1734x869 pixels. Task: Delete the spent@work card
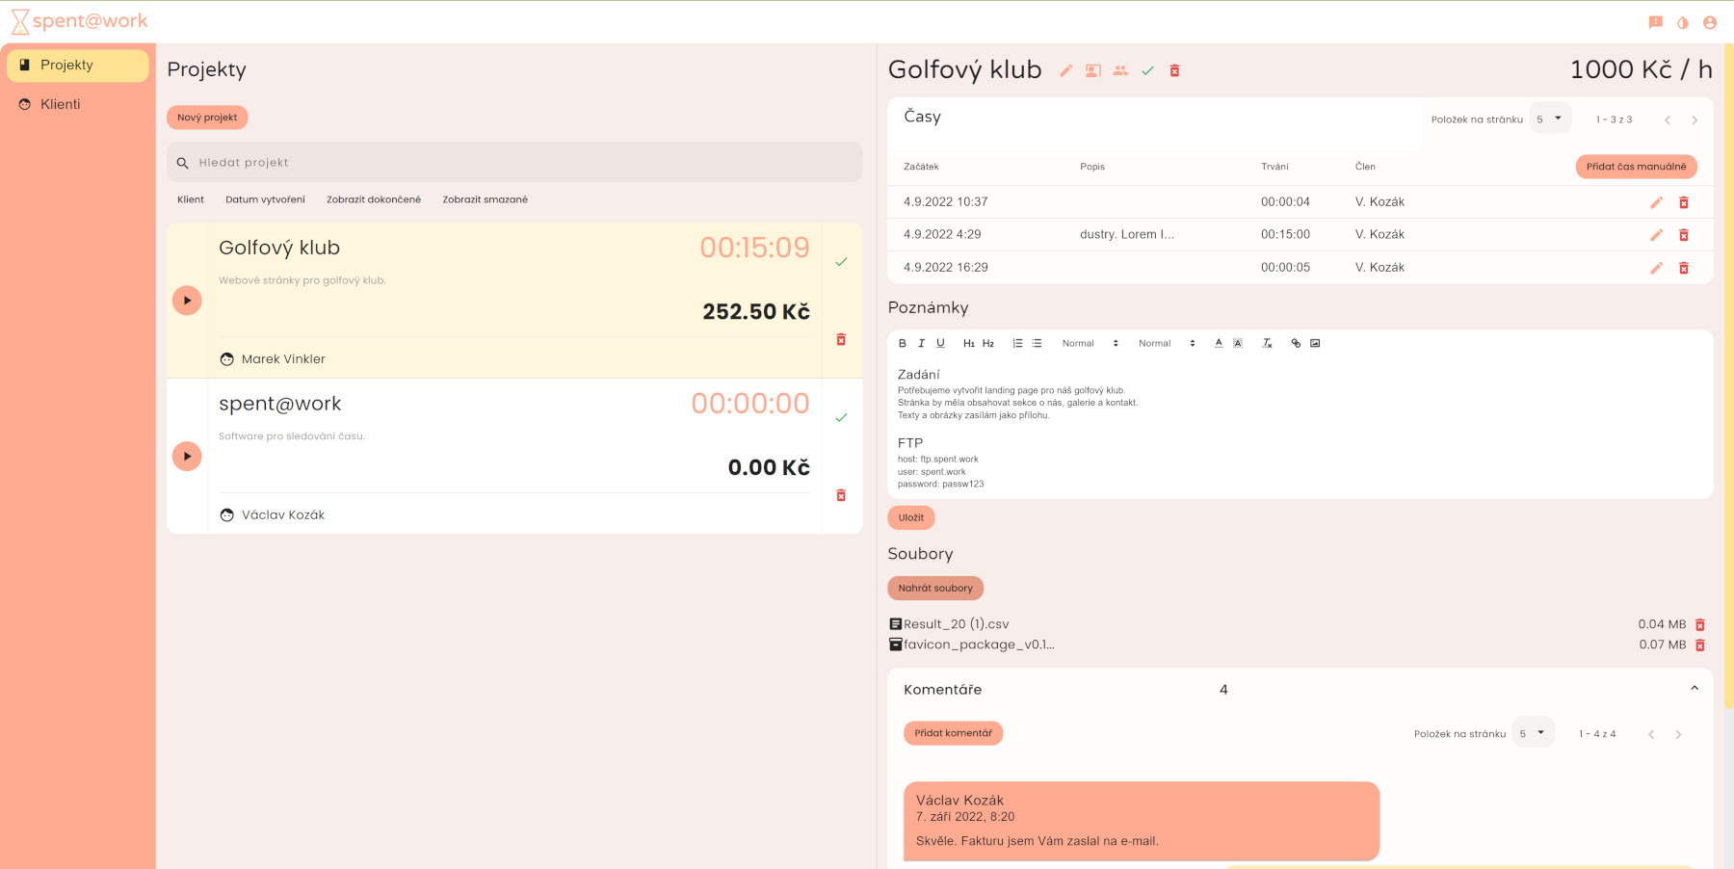tap(841, 495)
